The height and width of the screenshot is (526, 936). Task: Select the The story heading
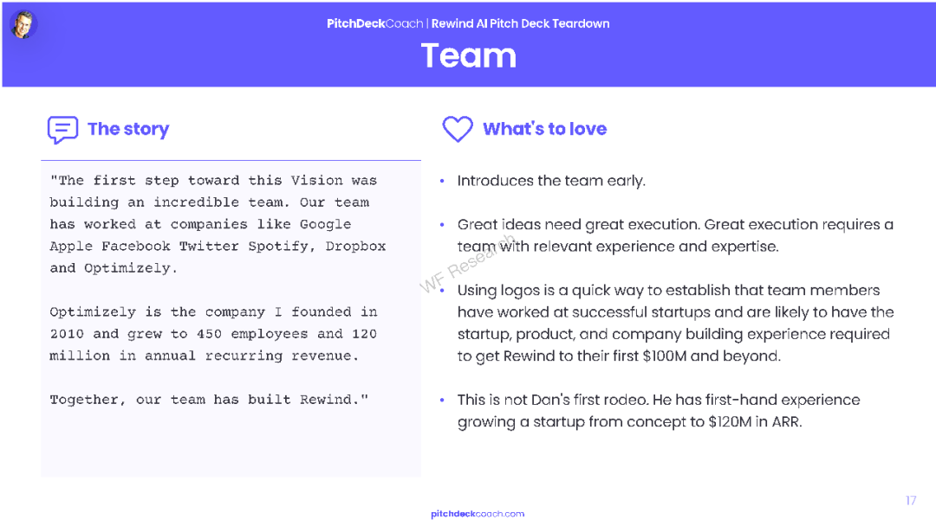point(128,129)
